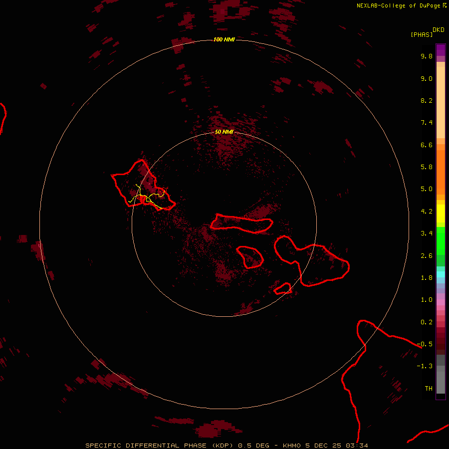The image size is (449, 449).
Task: Click the 50 NMI range ring label
Action: coord(224,132)
